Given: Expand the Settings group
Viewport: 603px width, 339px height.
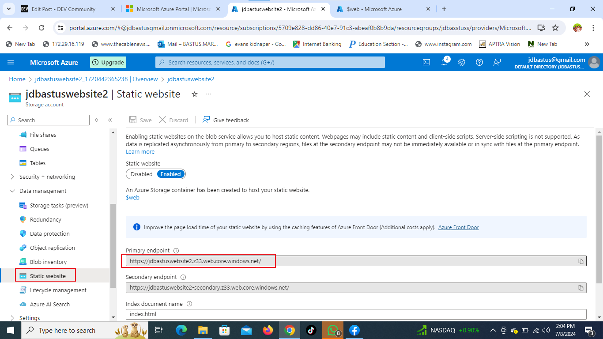Looking at the screenshot, I should pyautogui.click(x=12, y=318).
